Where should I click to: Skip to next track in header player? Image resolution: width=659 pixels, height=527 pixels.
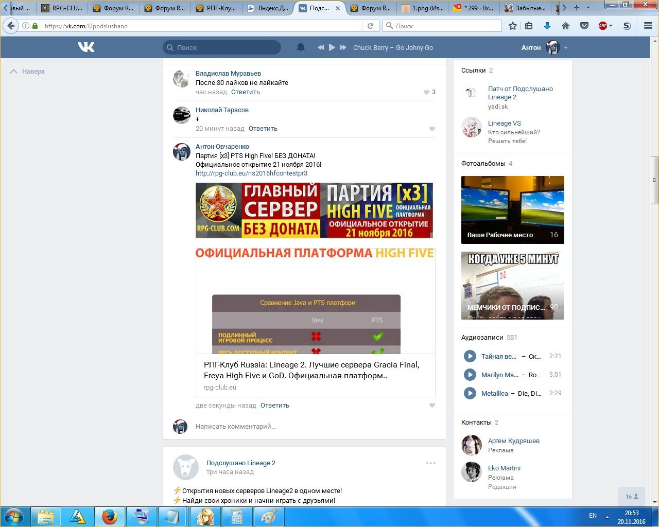(343, 47)
